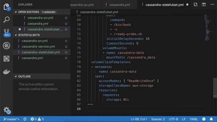The height and width of the screenshot is (122, 217).
Task: Click the text "volumeClaimTemplates"
Action: pyautogui.click(x=110, y=62)
